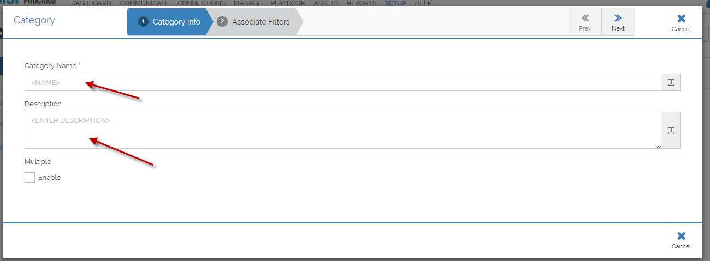Open the SETUP menu in the top navigation
This screenshot has width=710, height=261.
click(x=395, y=3)
